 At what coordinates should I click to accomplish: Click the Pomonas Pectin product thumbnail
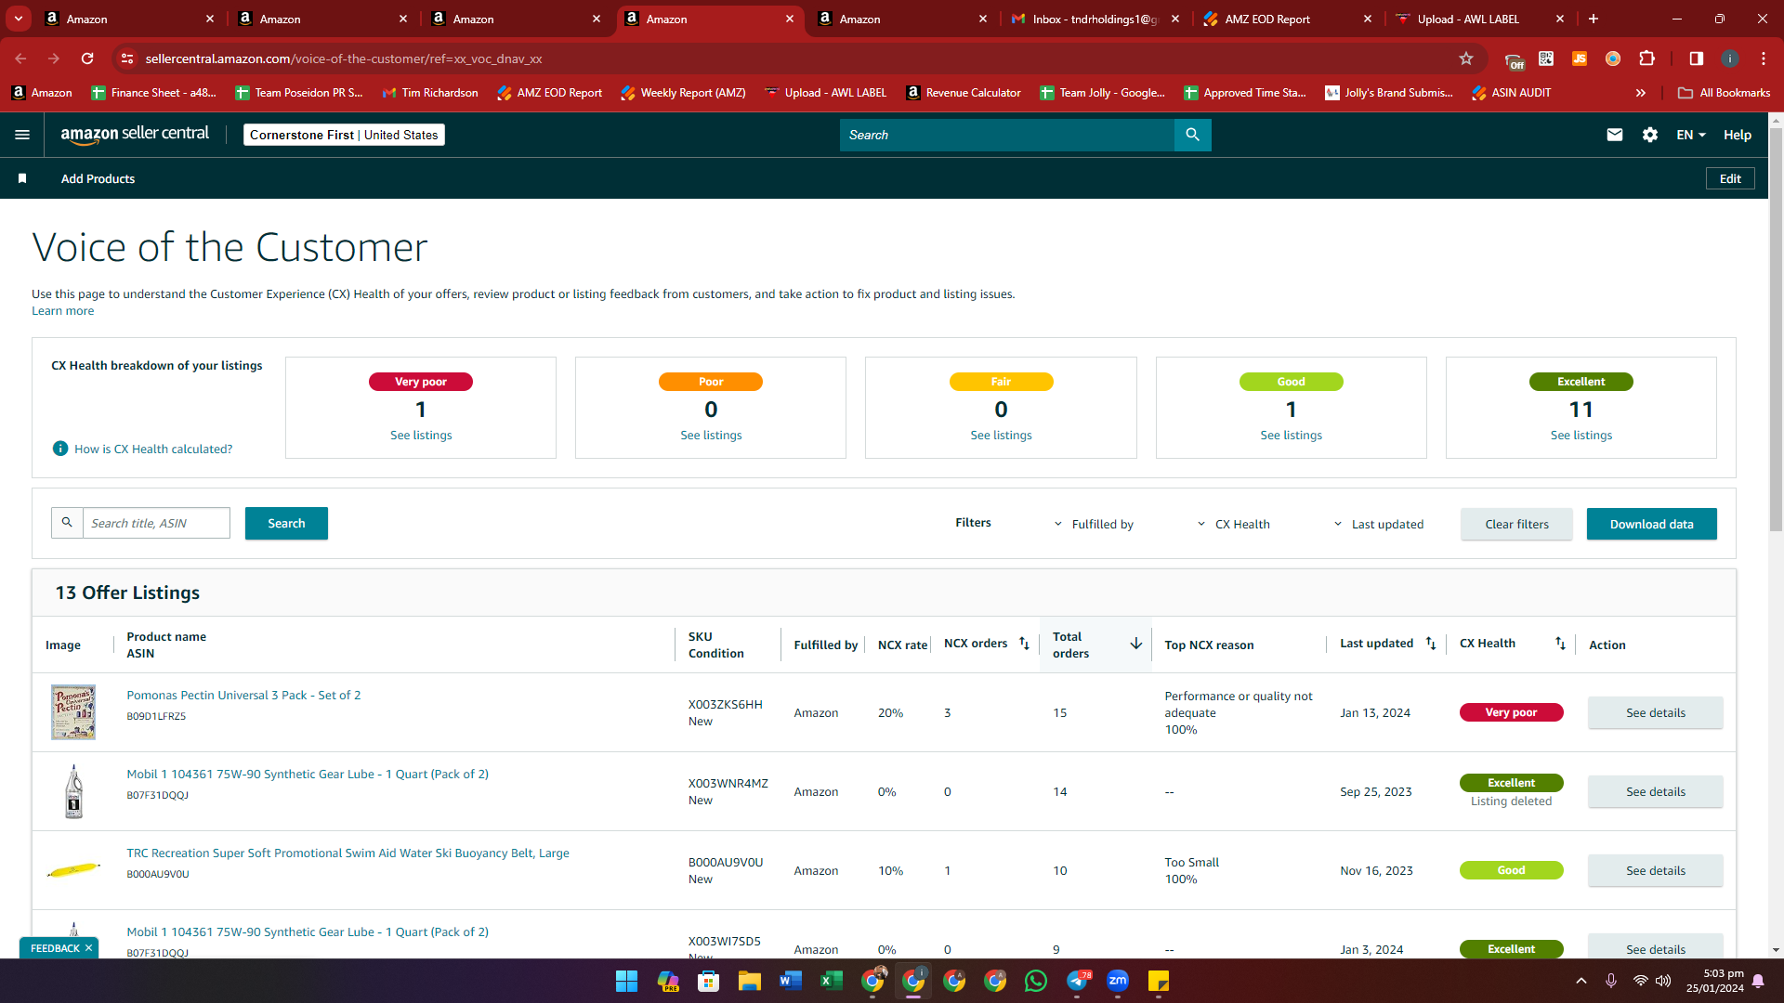pos(73,712)
